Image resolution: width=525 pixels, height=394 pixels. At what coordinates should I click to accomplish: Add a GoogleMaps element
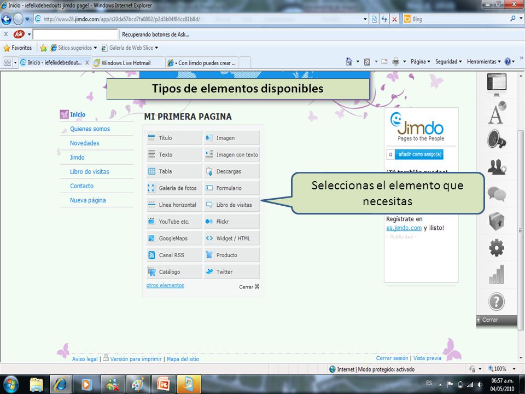coord(174,238)
